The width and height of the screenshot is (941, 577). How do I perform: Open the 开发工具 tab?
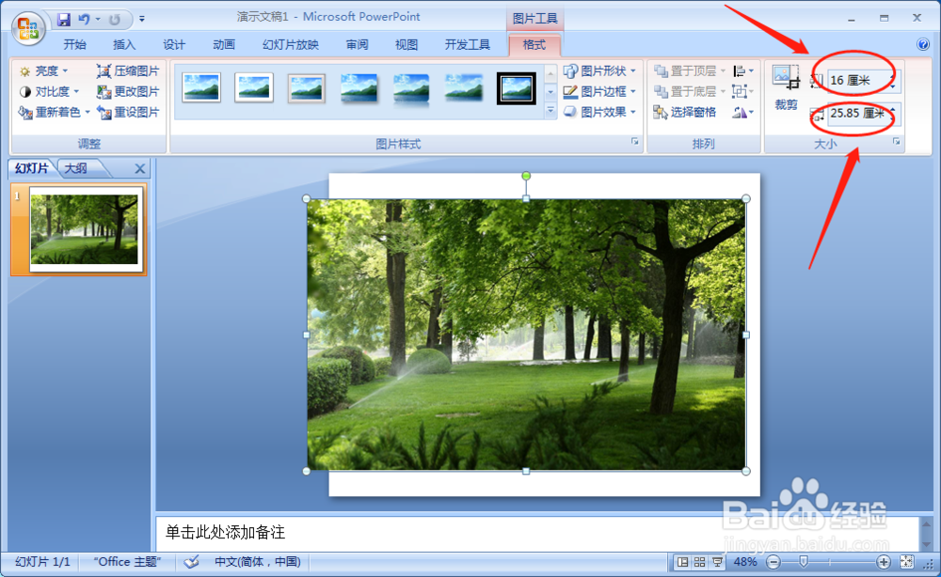coord(467,45)
